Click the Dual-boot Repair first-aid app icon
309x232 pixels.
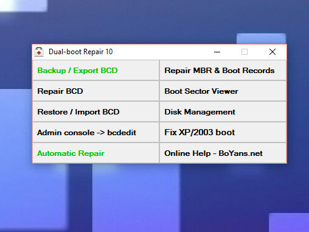39,52
